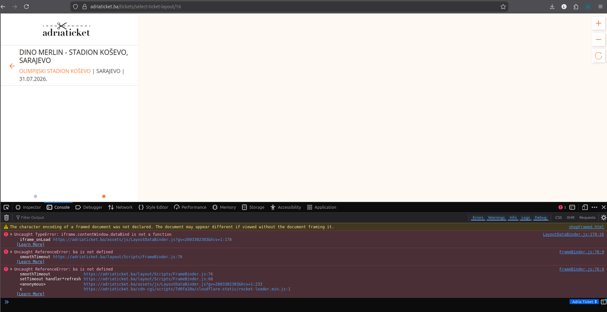607x312 pixels.
Task: Toggle the console sidebar split icon
Action: (x=604, y=302)
